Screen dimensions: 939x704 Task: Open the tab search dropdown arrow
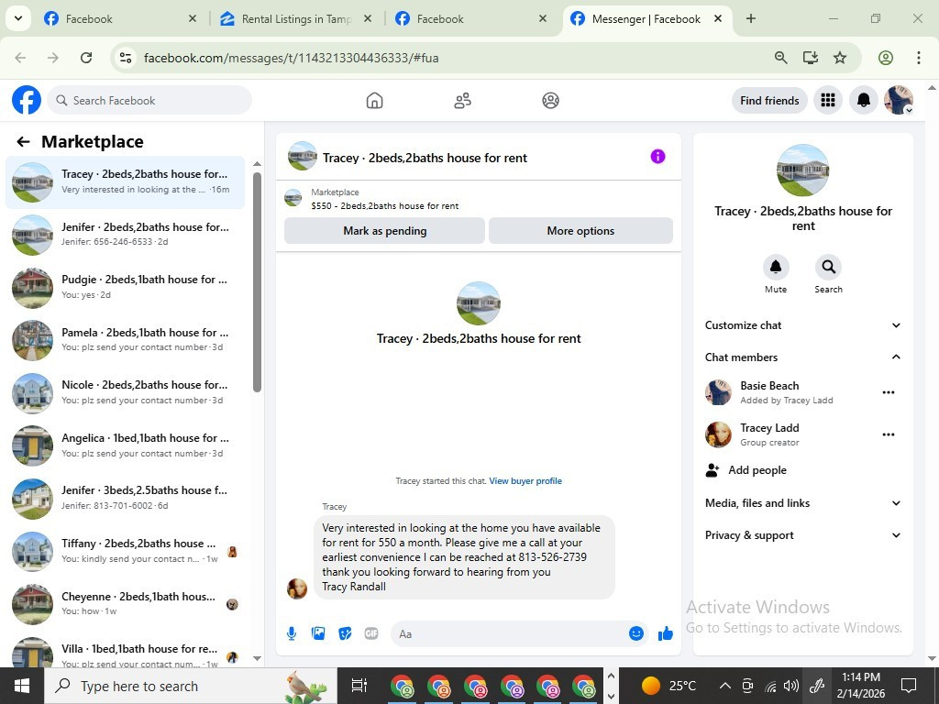click(18, 18)
